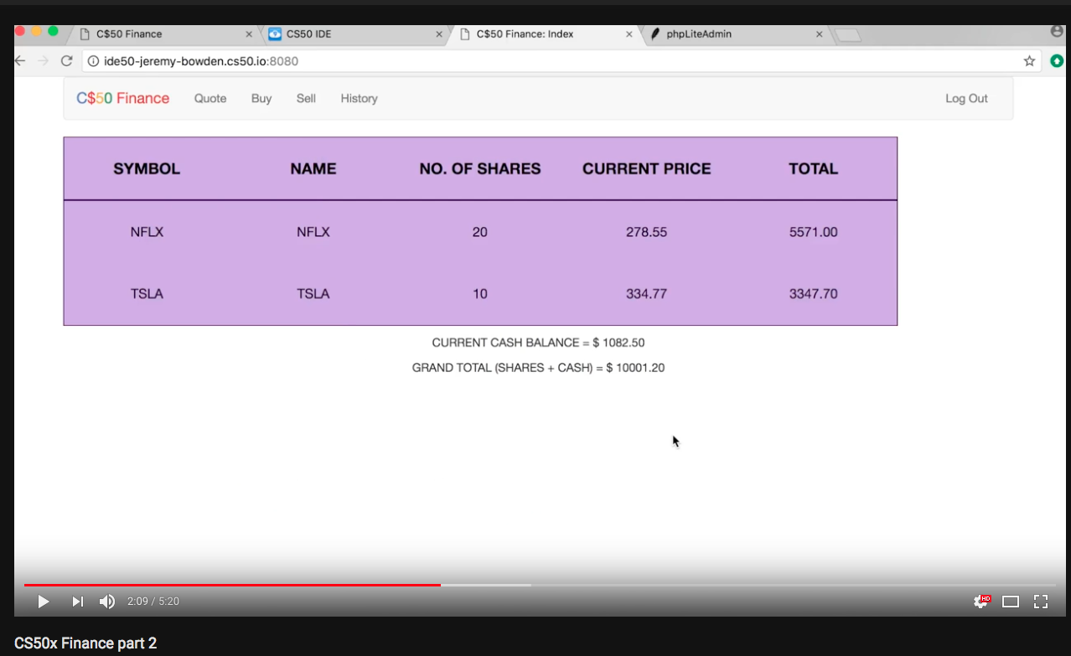Play the YouTube video
This screenshot has width=1071, height=656.
(44, 602)
